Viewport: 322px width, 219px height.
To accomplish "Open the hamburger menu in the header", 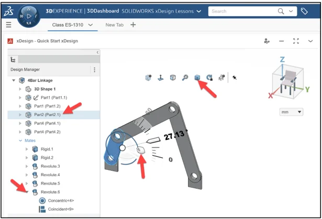I will (9, 25).
